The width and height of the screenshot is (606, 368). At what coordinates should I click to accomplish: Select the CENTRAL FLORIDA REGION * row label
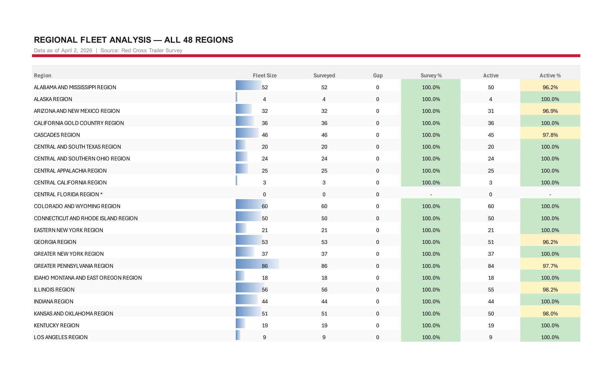(68, 194)
